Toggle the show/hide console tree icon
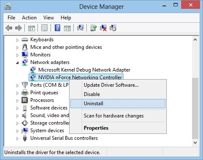The height and width of the screenshot is (160, 203). coord(32,28)
